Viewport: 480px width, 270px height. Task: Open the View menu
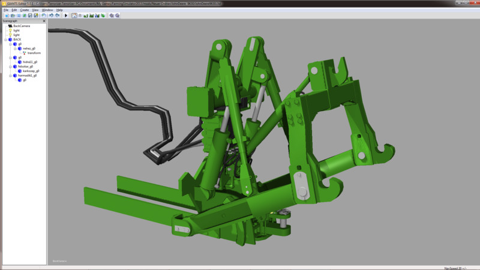point(35,10)
